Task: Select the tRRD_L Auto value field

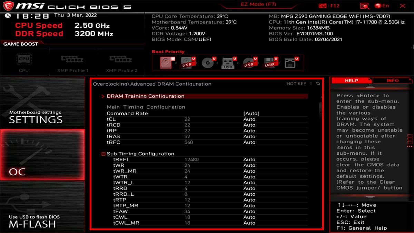Action: (x=249, y=194)
